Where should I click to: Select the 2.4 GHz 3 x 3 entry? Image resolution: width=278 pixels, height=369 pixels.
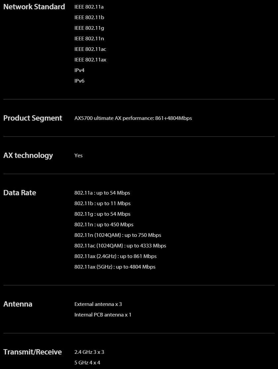coord(89,352)
